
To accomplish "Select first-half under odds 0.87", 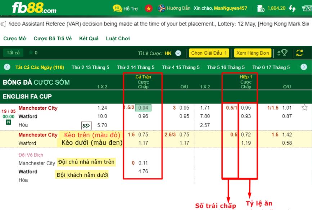I will pyautogui.click(x=287, y=116).
